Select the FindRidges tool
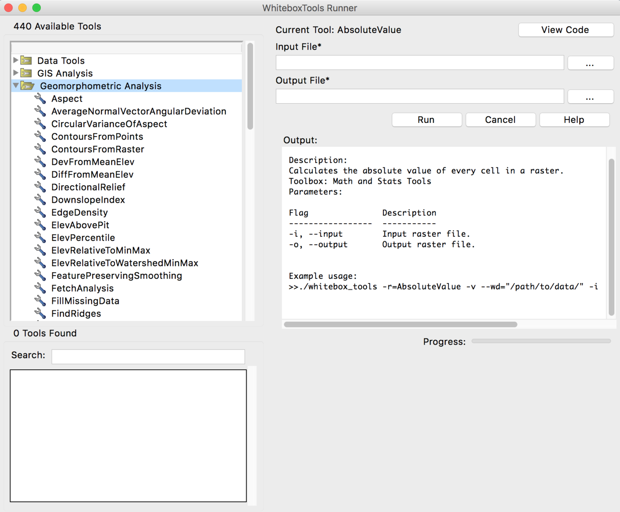 [76, 313]
